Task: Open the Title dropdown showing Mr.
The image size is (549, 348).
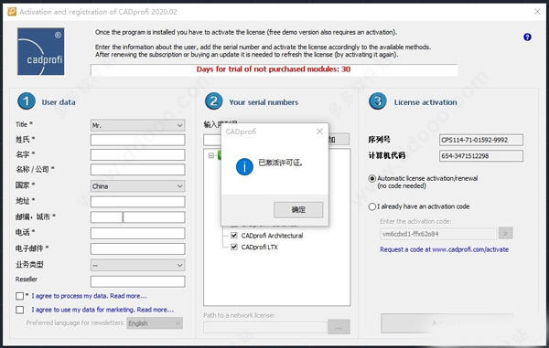Action: pos(137,125)
